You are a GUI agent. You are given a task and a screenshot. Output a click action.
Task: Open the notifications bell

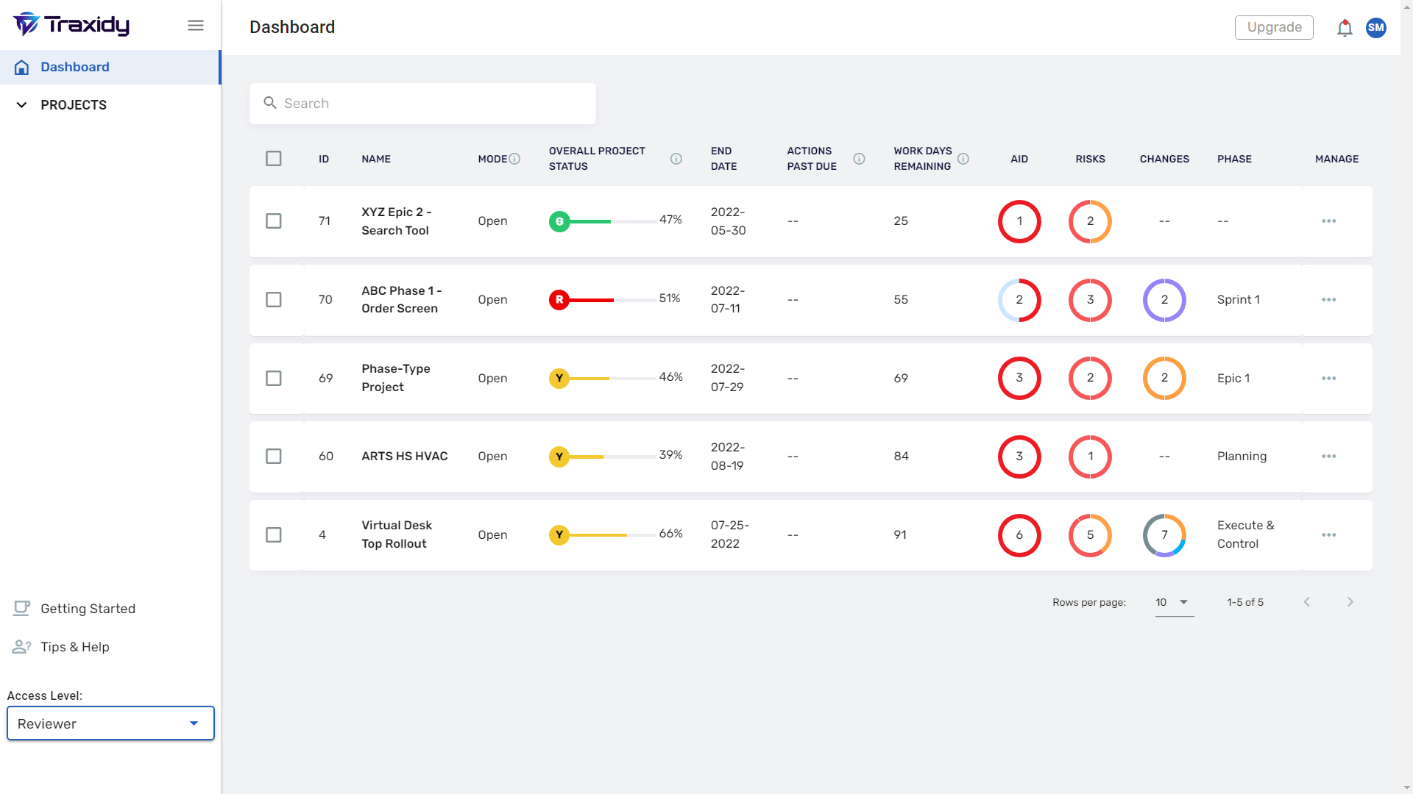(x=1345, y=28)
